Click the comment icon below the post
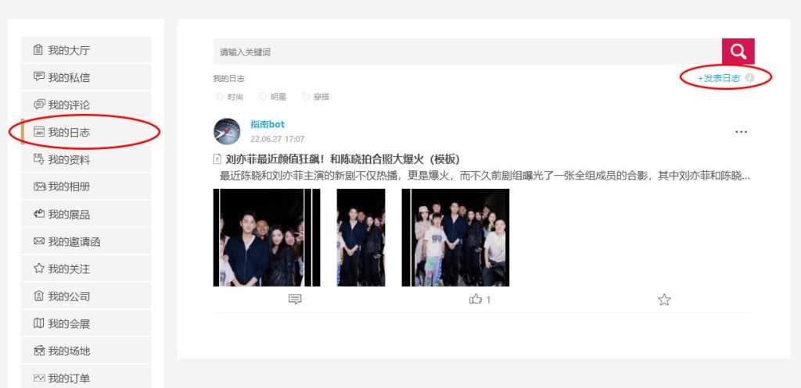The height and width of the screenshot is (388, 801). [295, 299]
